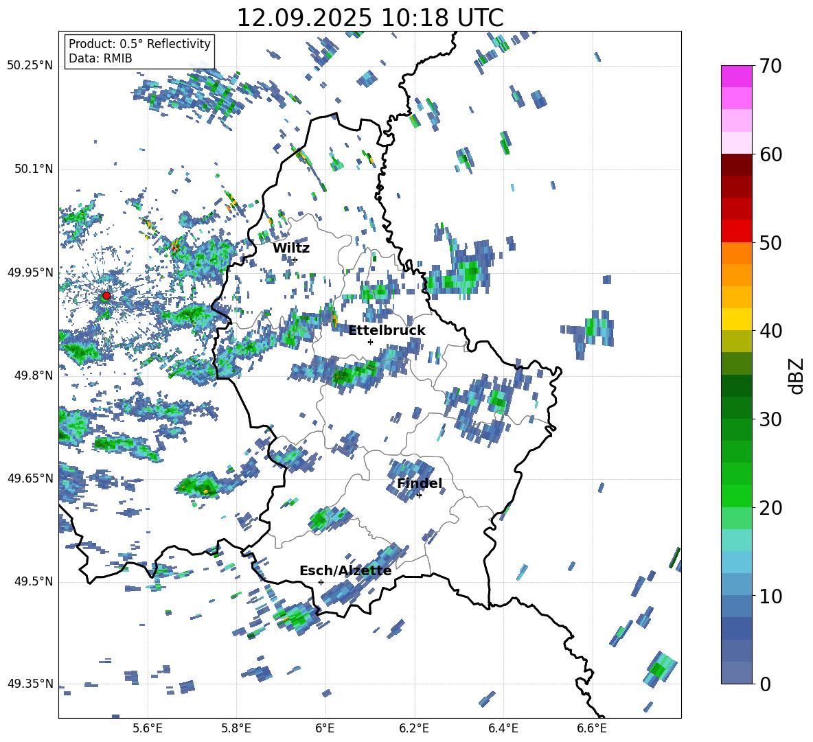Click the 70 tick on colorbar
This screenshot has height=742, width=813.
point(770,66)
